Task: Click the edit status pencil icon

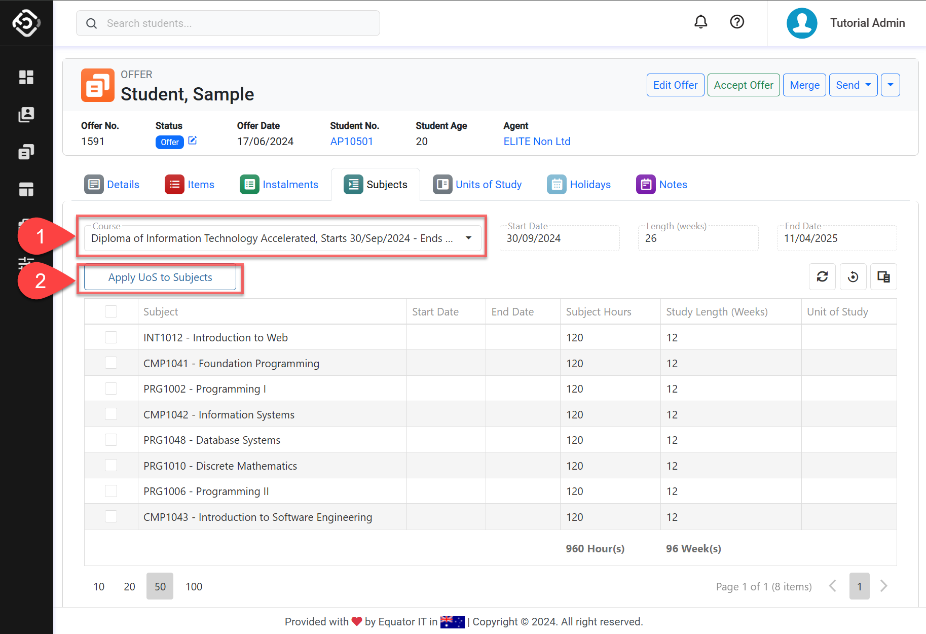Action: pos(193,140)
